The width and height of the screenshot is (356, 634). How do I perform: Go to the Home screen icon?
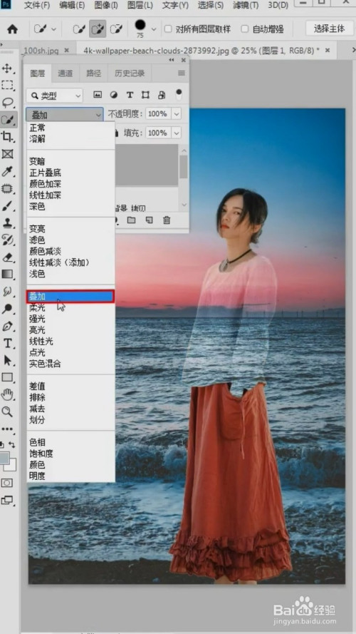[x=13, y=29]
